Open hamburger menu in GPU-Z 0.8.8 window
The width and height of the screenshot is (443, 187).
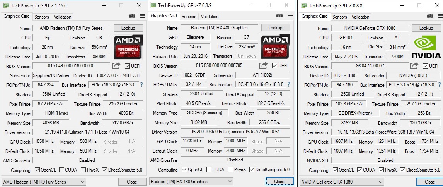pyautogui.click(x=440, y=16)
